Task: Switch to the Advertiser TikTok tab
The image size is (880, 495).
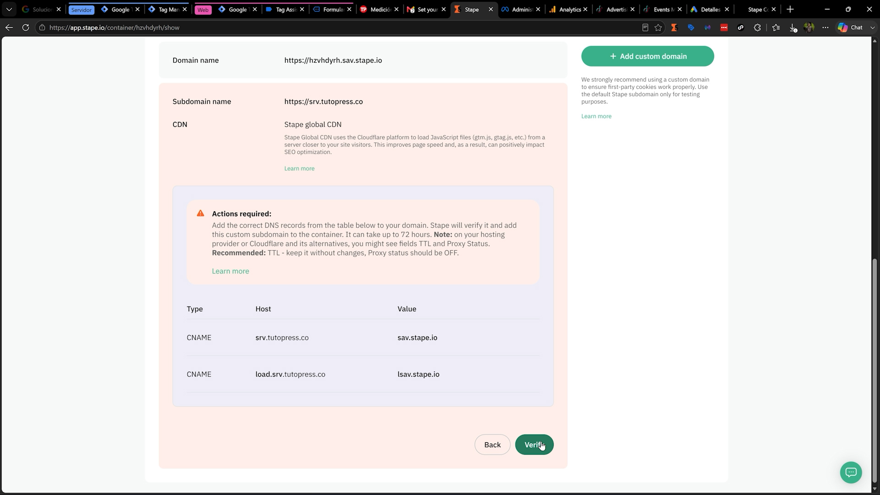Action: point(612,9)
